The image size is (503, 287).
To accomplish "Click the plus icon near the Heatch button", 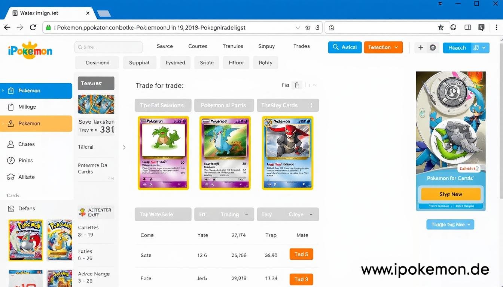I will tap(421, 47).
